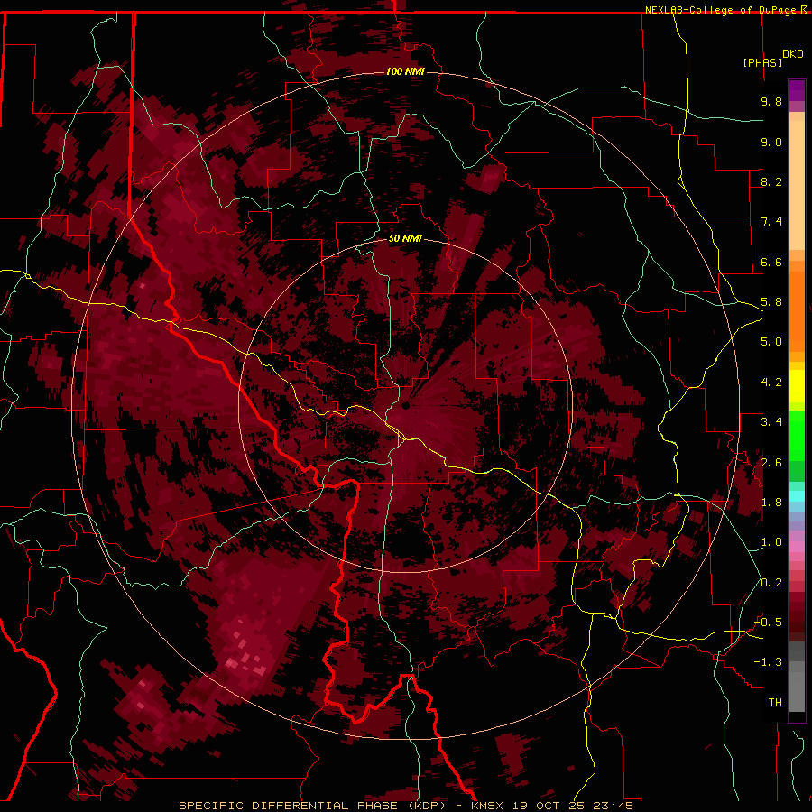Select the 0.2 scale value
Image resolution: width=812 pixels, height=812 pixels.
click(x=771, y=583)
